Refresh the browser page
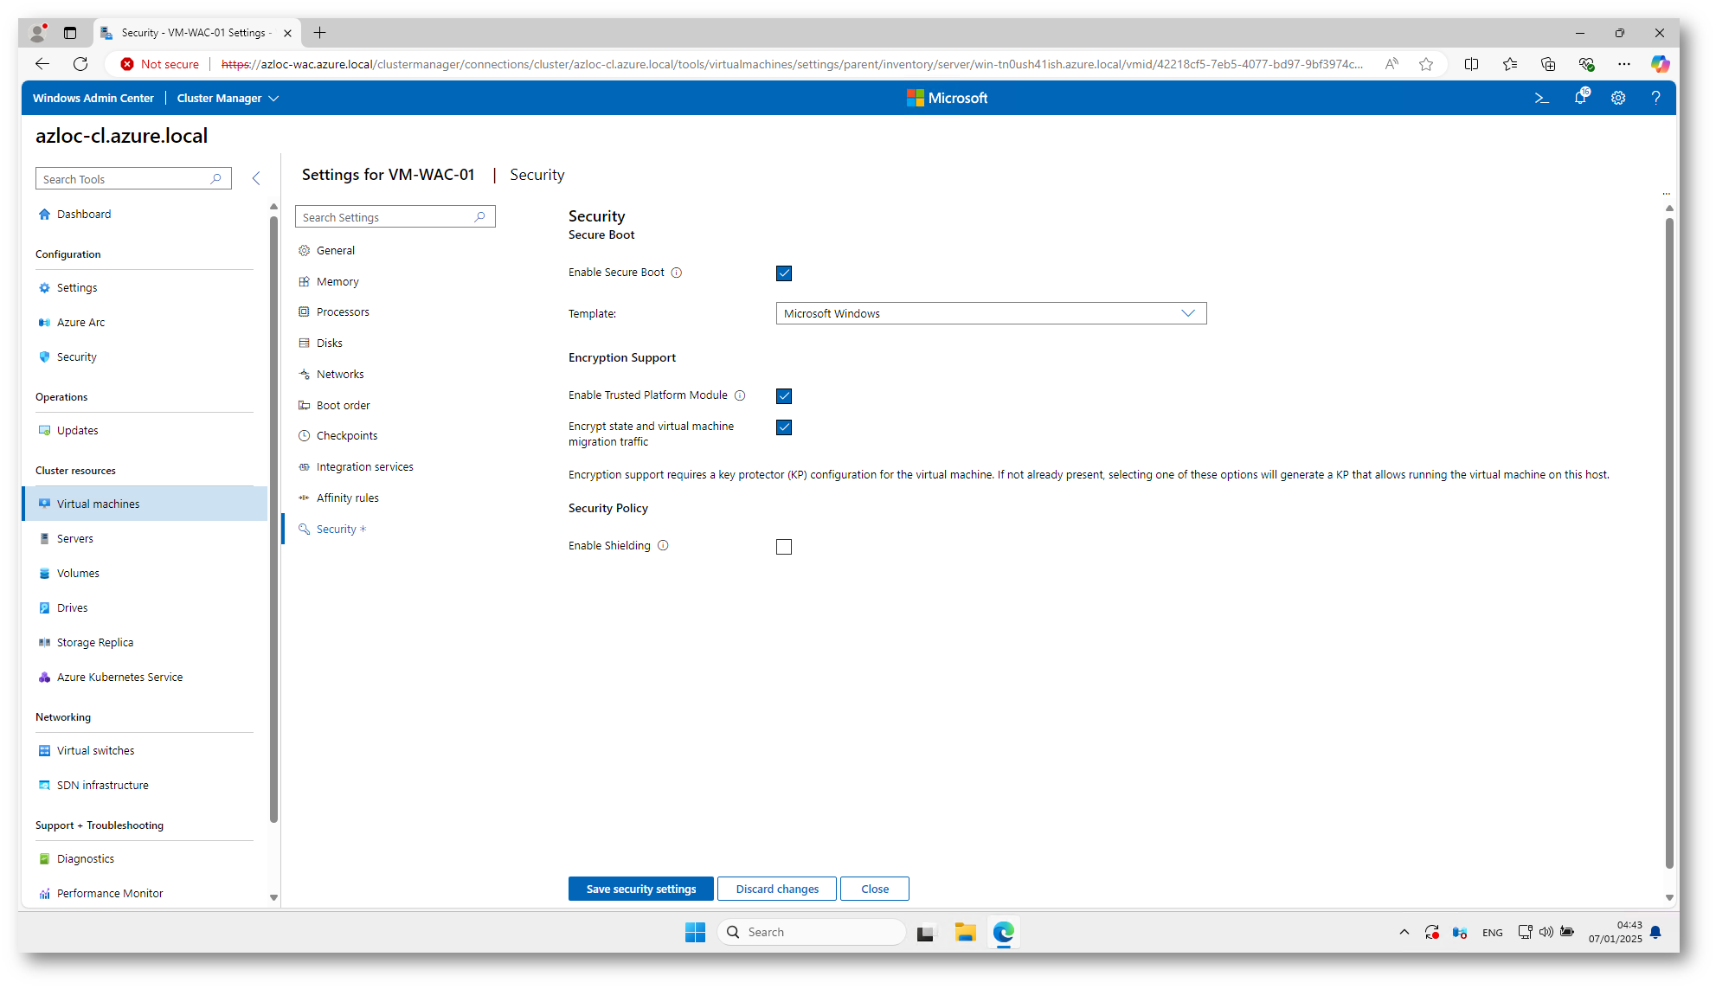Image resolution: width=1716 pixels, height=989 pixels. tap(80, 64)
